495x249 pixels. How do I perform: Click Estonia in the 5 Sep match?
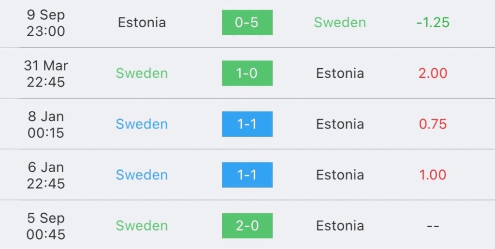click(340, 226)
